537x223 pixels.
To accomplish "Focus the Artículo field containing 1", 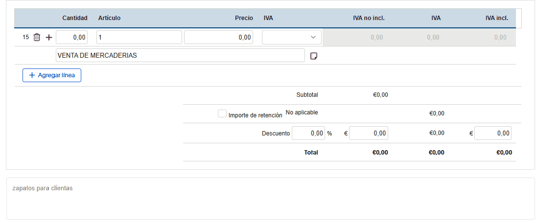I will (139, 37).
